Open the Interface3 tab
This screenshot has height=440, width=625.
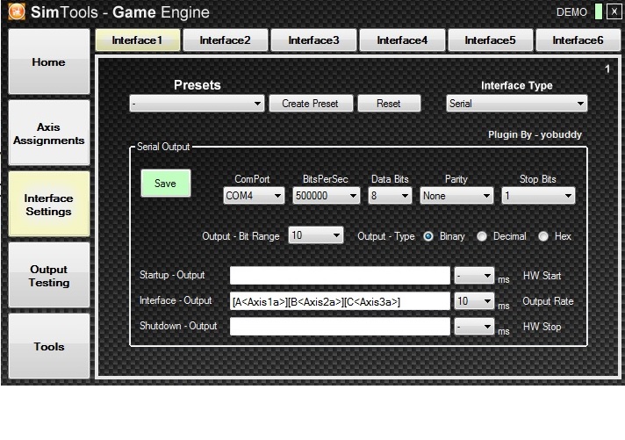(313, 40)
